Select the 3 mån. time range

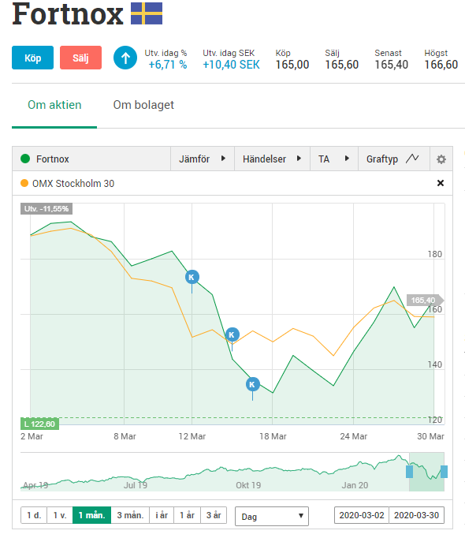(130, 515)
